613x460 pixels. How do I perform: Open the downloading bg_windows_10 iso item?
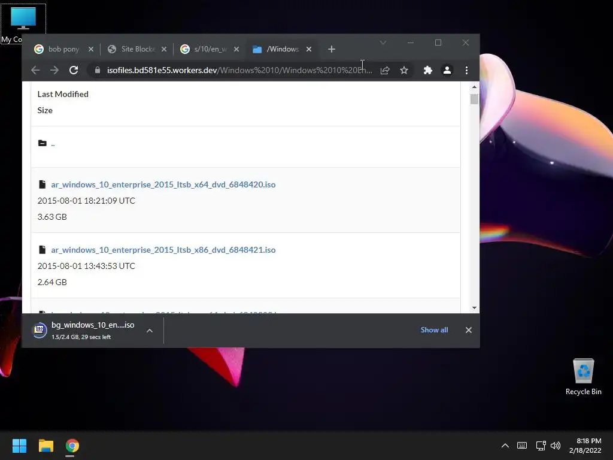pyautogui.click(x=93, y=330)
